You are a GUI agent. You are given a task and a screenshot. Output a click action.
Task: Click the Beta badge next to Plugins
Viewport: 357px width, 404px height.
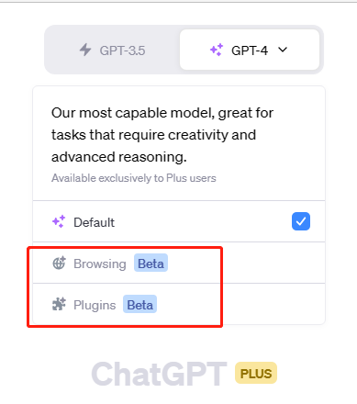[x=139, y=304]
